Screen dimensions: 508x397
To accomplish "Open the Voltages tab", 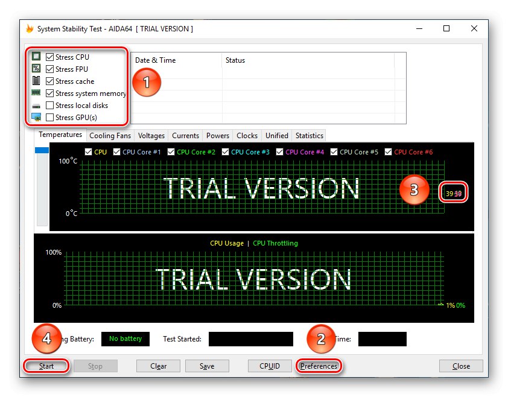I will (151, 136).
